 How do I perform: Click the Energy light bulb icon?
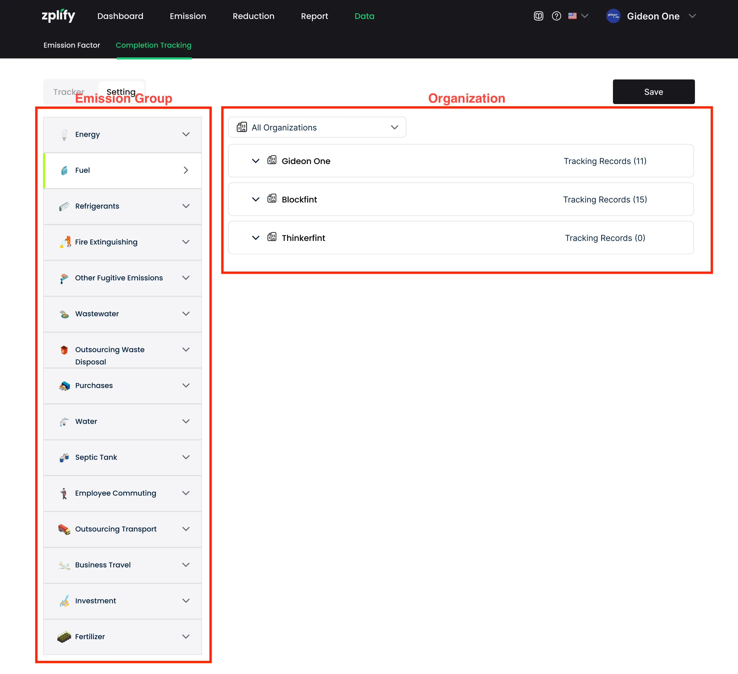coord(64,135)
